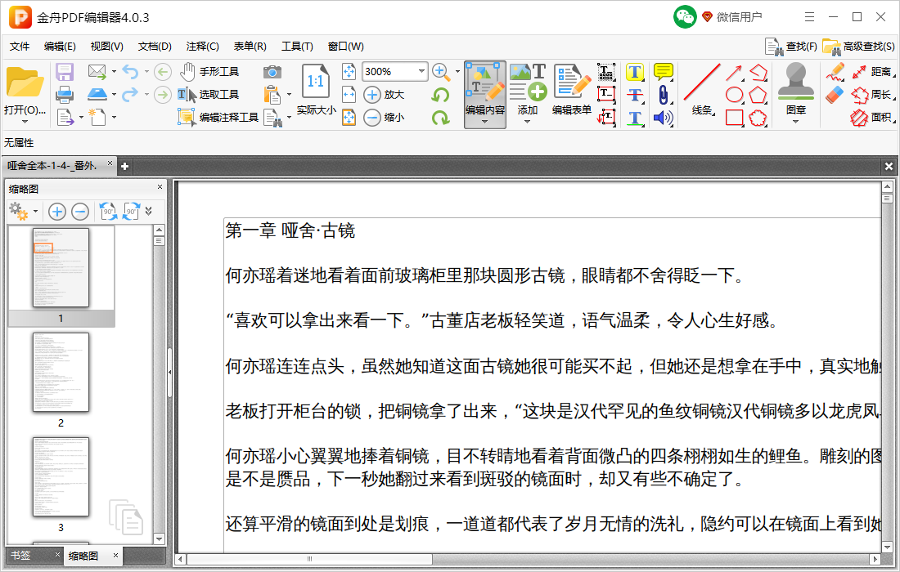Select the 距离 distance measure tool
This screenshot has width=900, height=572.
point(875,72)
